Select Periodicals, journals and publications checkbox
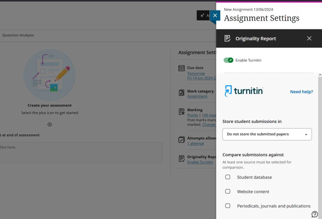Image resolution: width=322 pixels, height=219 pixels. tap(228, 206)
